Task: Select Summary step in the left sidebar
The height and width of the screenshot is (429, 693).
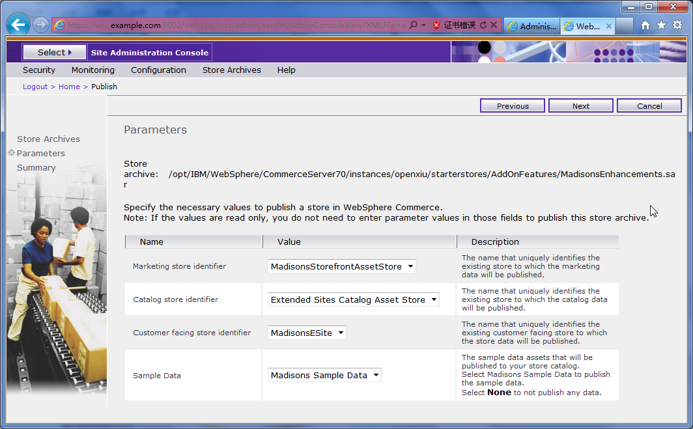Action: (x=36, y=167)
